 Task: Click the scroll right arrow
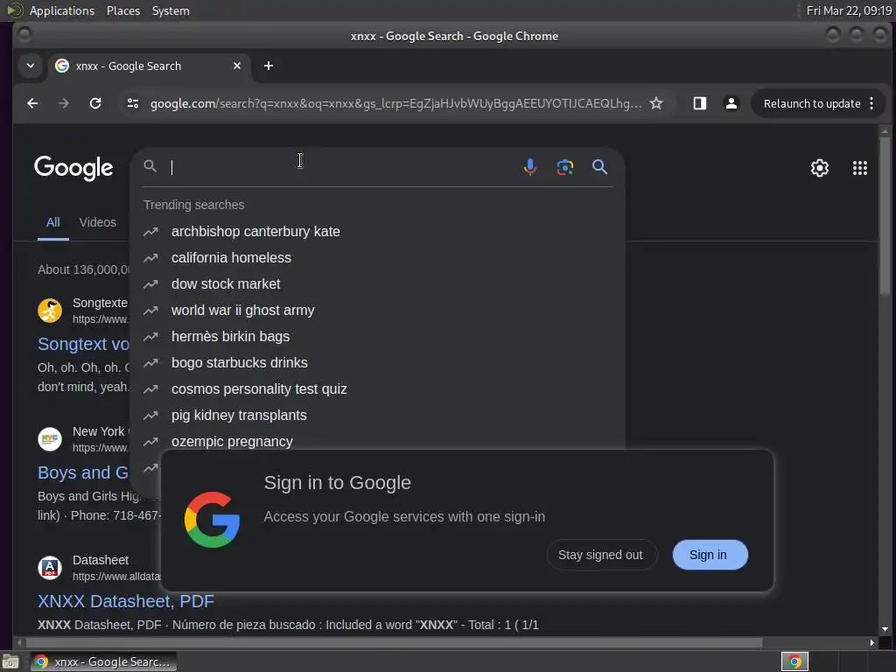point(872,643)
